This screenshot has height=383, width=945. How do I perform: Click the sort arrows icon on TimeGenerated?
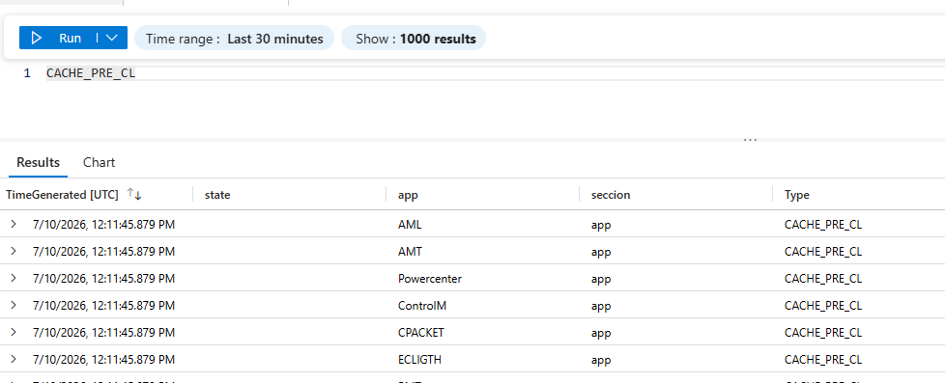(x=133, y=195)
